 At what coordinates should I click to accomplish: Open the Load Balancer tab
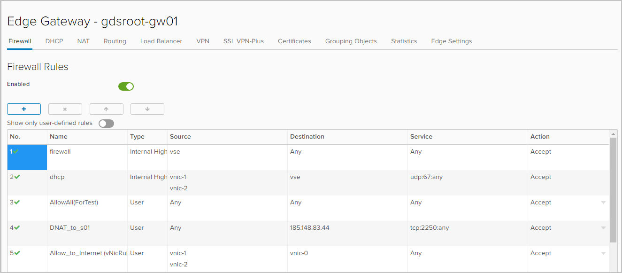tap(161, 41)
